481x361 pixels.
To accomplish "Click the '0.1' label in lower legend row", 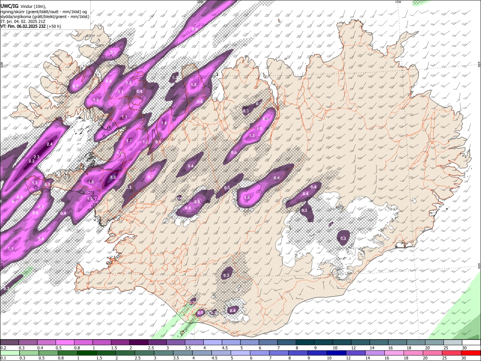I will (3, 358).
